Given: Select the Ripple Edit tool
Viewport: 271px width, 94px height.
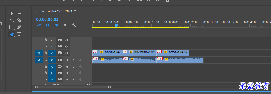Looking at the screenshot, I should tap(12, 20).
